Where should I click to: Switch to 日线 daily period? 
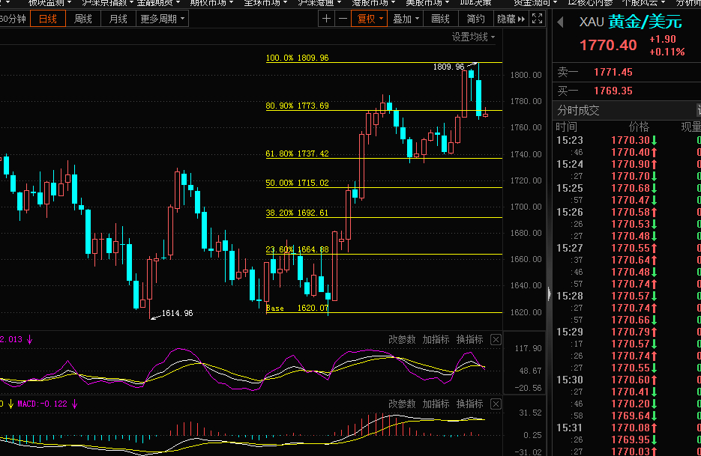coord(48,19)
